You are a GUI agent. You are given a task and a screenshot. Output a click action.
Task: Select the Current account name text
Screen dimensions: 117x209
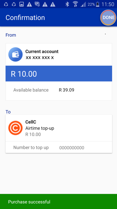42,52
